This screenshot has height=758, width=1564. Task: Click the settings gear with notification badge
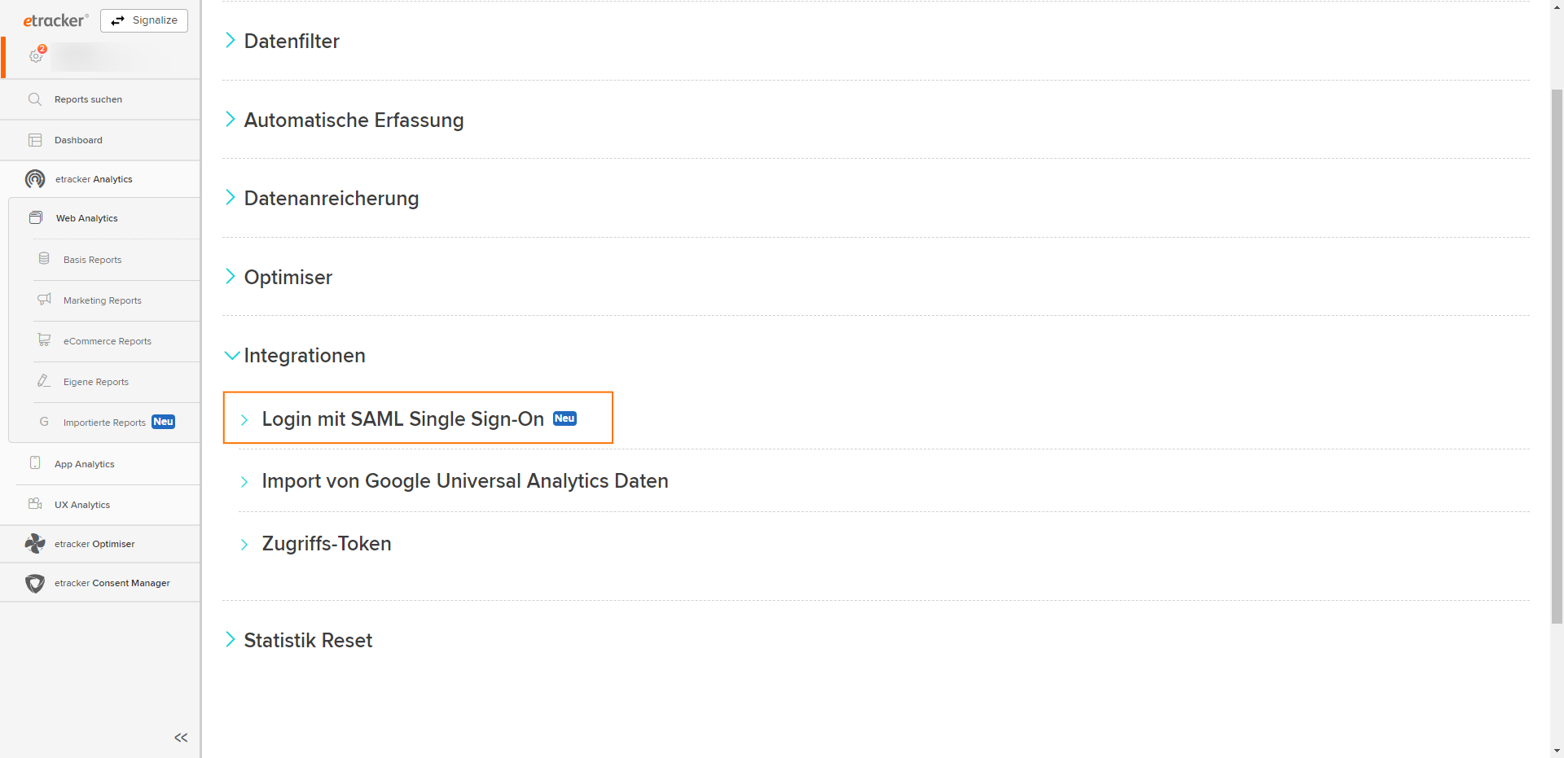click(x=36, y=56)
